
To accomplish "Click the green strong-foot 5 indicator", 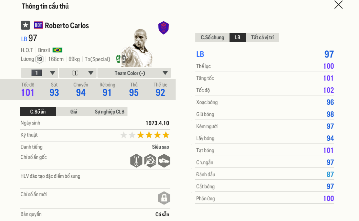I will pos(118,59).
